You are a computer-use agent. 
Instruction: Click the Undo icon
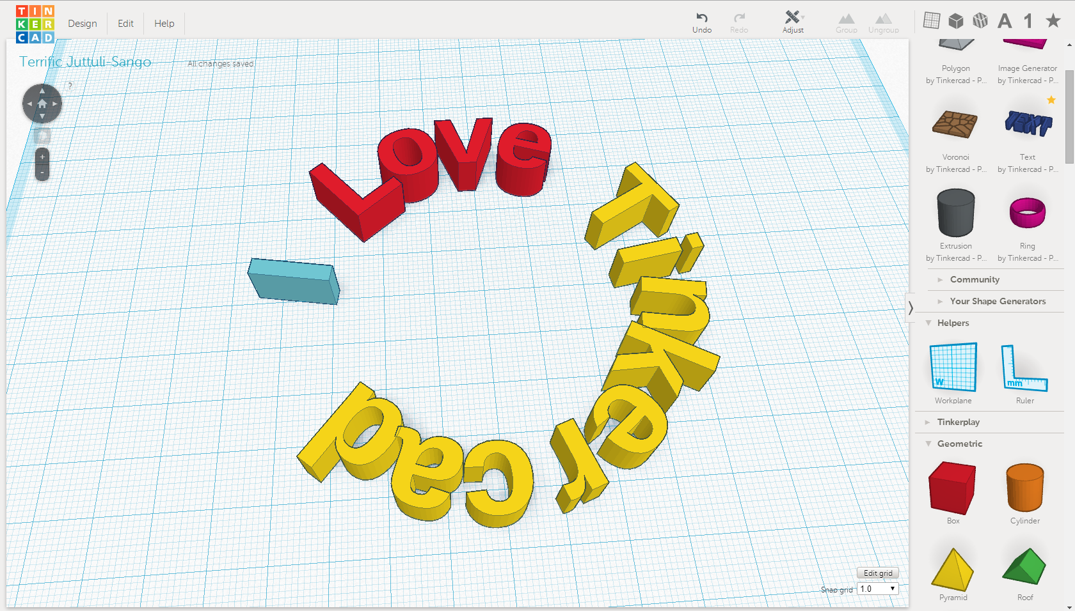pyautogui.click(x=702, y=19)
